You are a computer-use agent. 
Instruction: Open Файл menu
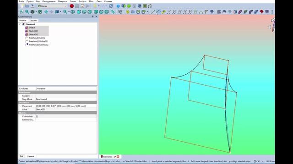click(x=22, y=1)
